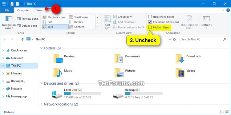Image resolution: width=231 pixels, height=115 pixels.
Task: Open the Navigation pane menu
Action: (9, 23)
